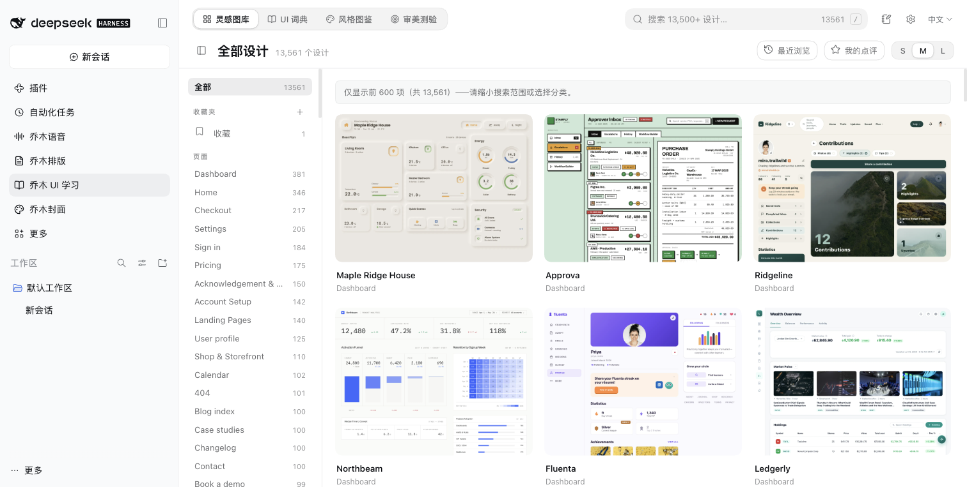Select 全部 category with 13561 items
The image size is (967, 487).
coord(250,87)
